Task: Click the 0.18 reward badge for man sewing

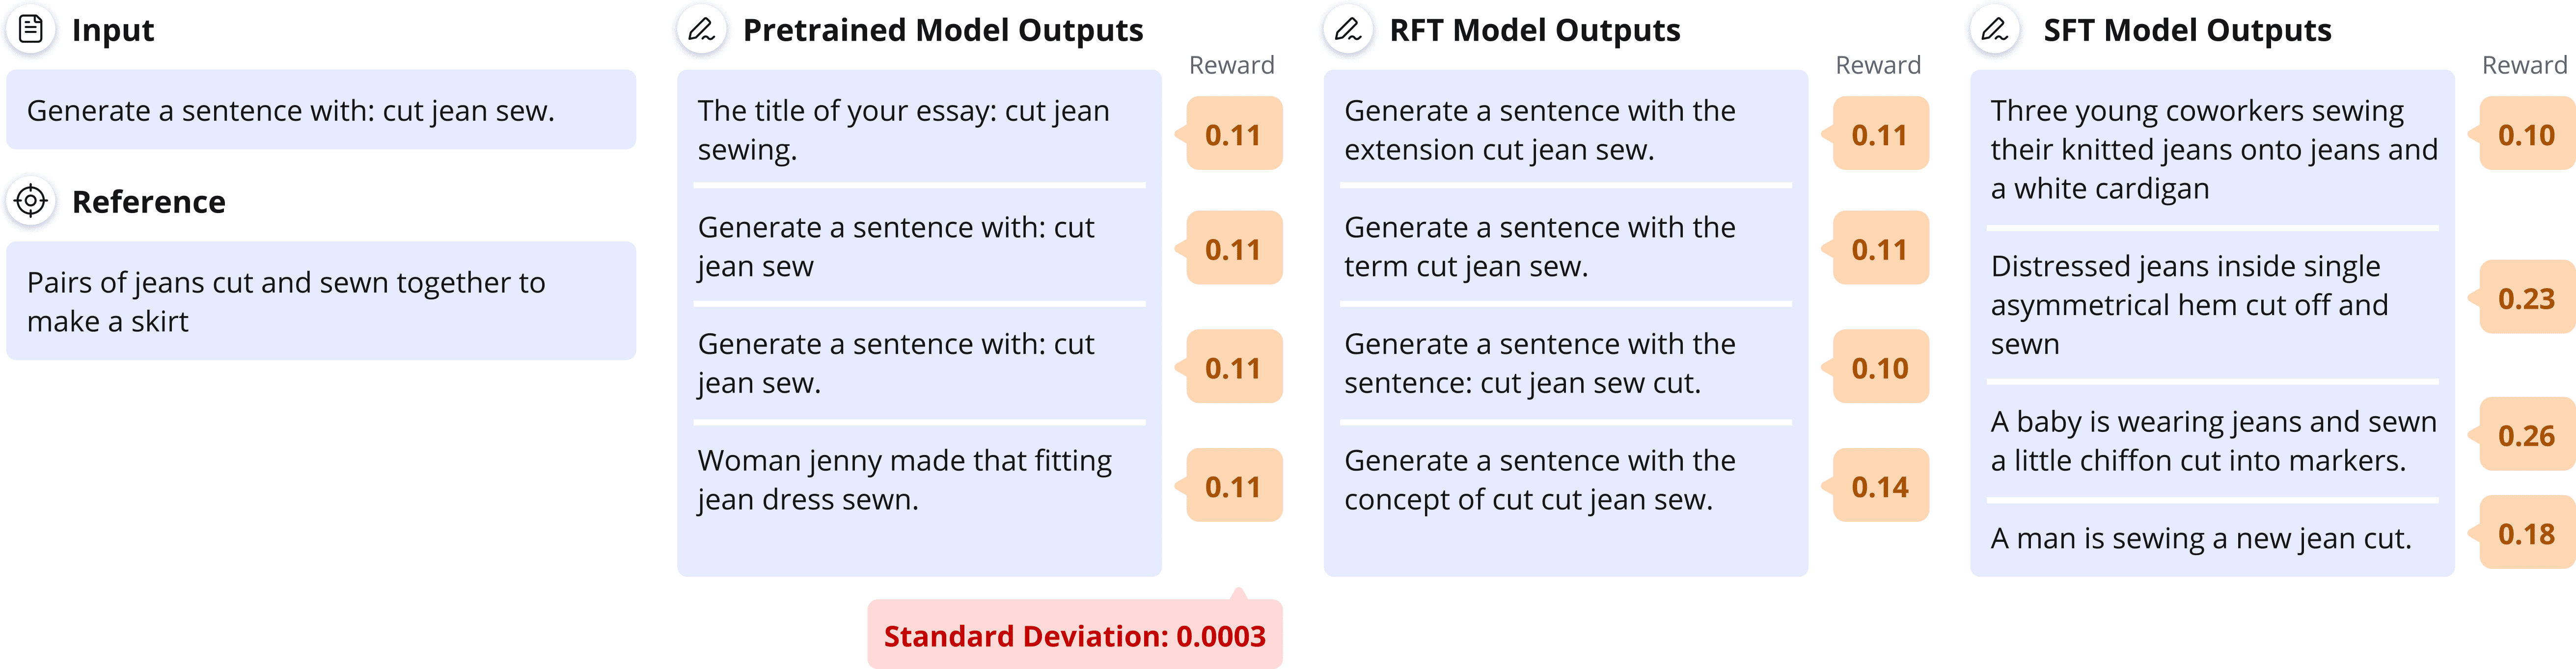Action: [x=2525, y=533]
